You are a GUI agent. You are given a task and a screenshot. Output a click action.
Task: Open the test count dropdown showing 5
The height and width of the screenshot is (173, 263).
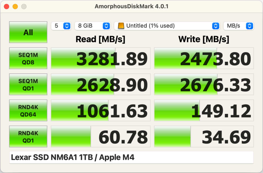(x=61, y=26)
